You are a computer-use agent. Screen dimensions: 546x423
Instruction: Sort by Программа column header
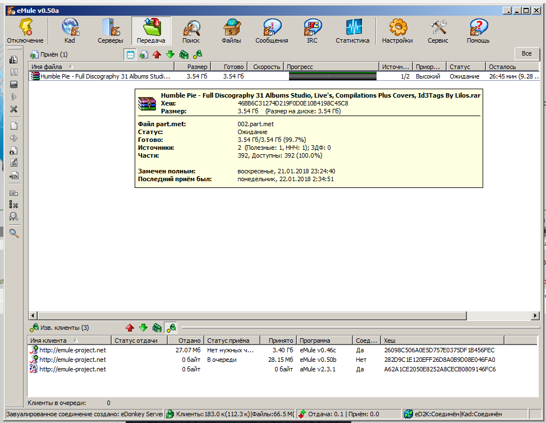[x=324, y=341]
